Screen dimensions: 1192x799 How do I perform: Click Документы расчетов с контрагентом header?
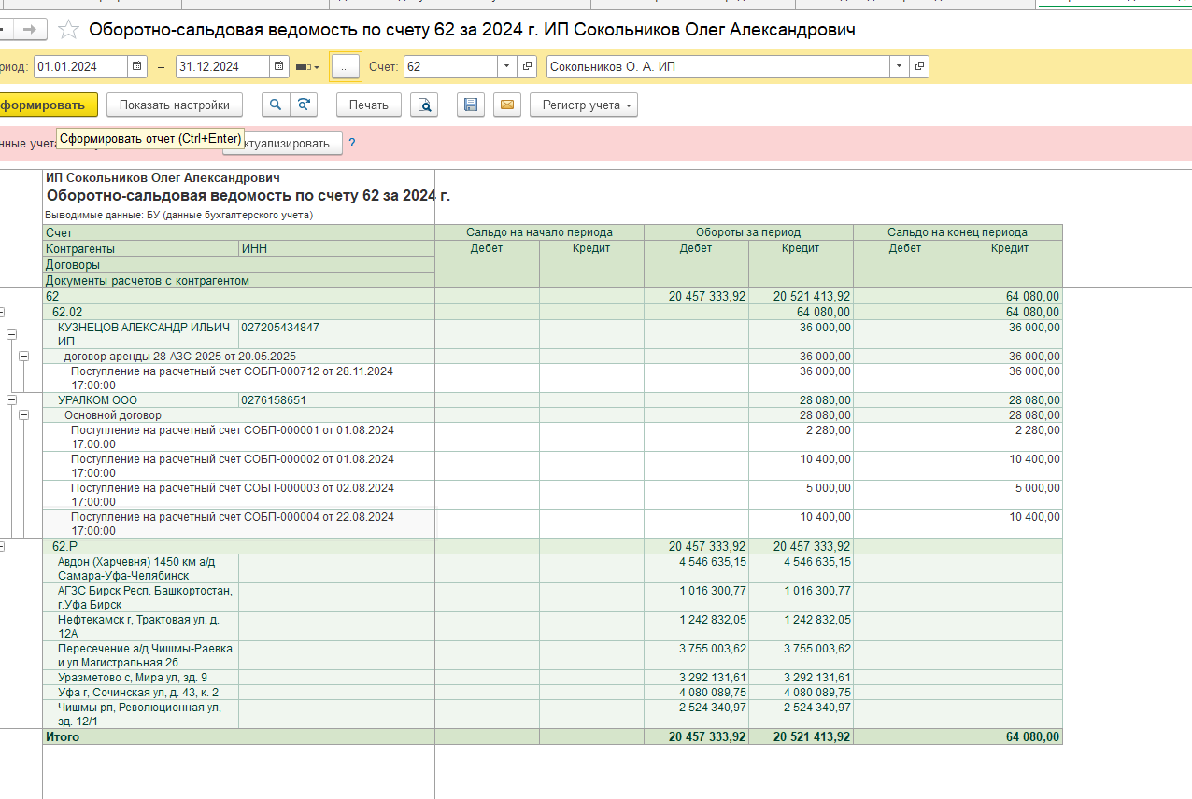239,280
